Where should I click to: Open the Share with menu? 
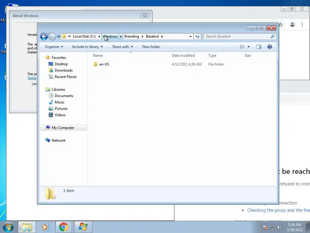click(122, 47)
